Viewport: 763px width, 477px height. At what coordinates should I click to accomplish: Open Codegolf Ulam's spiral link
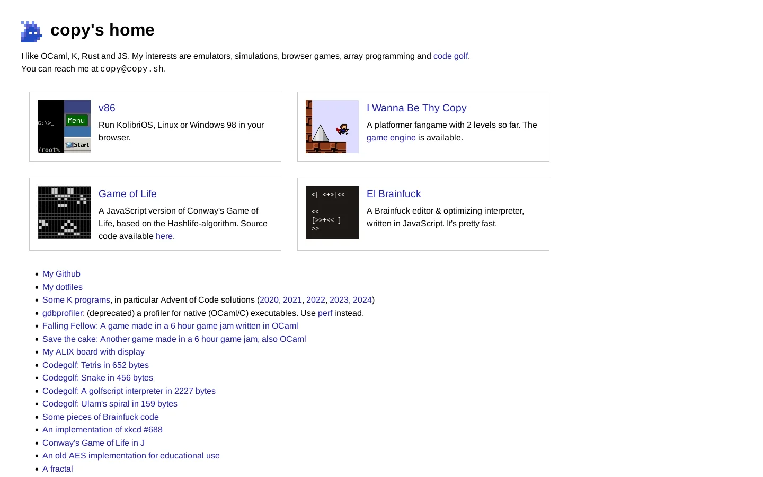point(110,404)
